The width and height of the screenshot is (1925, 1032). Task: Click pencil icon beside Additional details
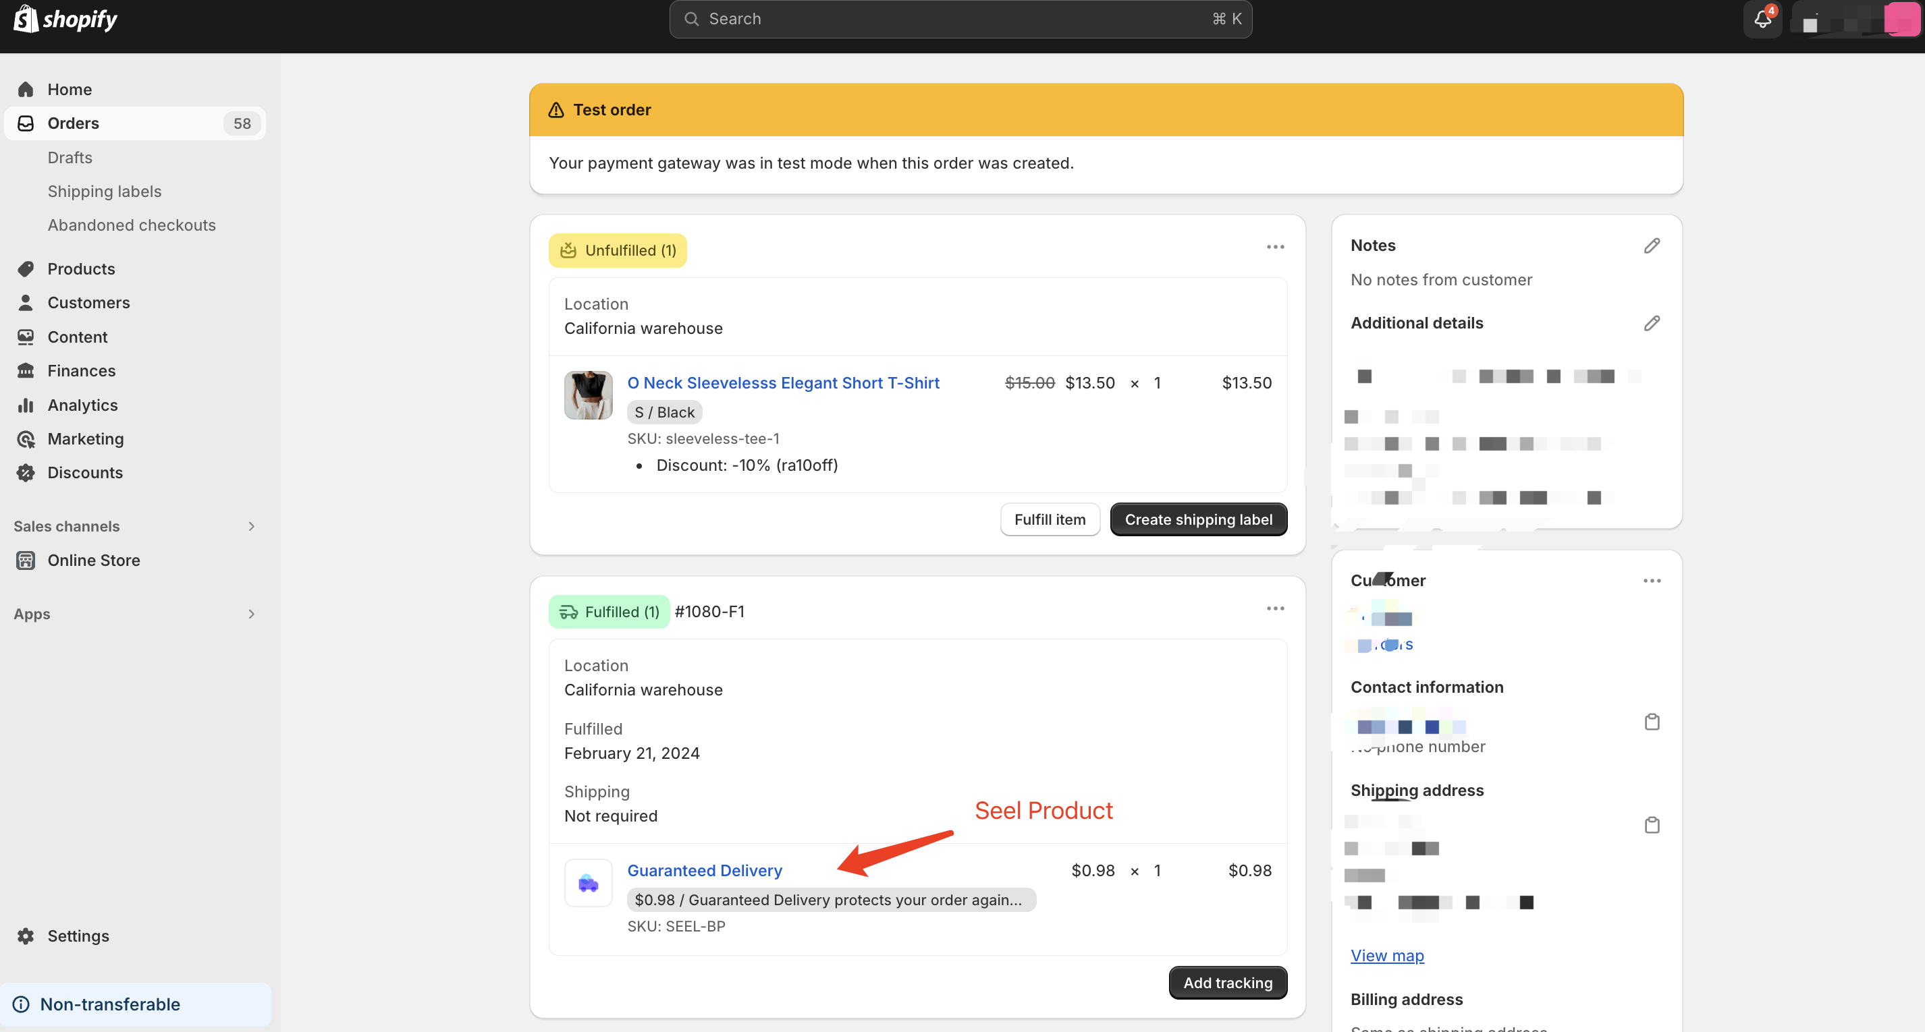pos(1652,323)
